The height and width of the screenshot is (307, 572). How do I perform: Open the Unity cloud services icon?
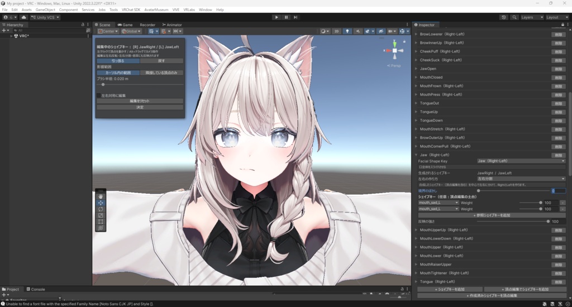[x=23, y=17]
